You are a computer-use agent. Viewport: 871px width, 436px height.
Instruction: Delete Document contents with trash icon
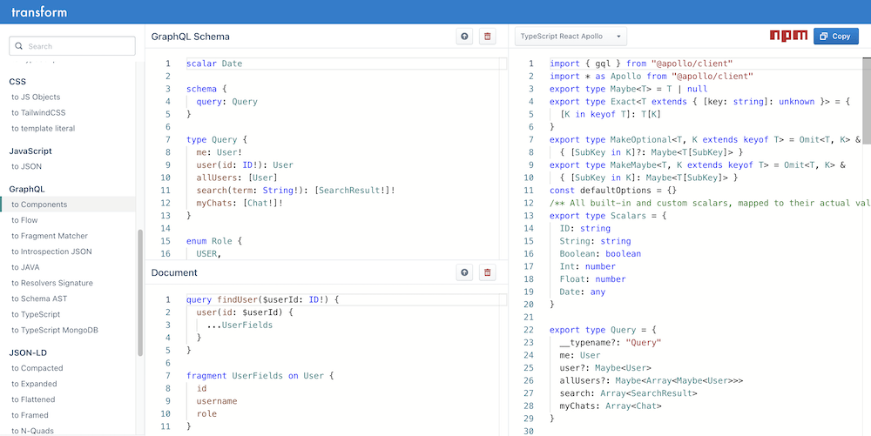488,272
